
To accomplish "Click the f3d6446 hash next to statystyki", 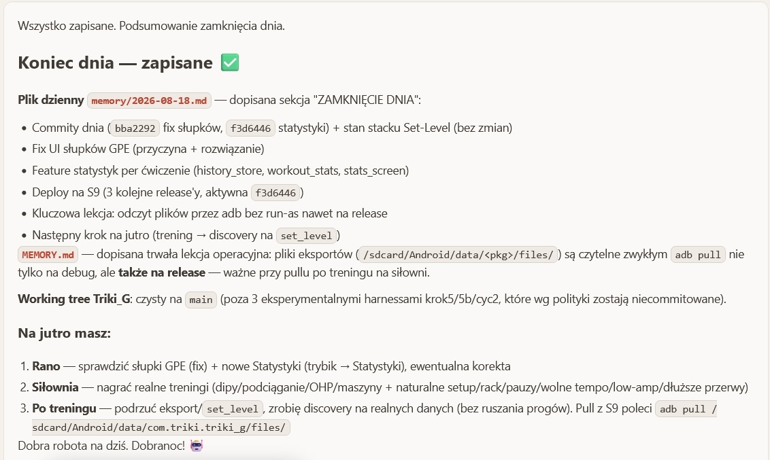I will coord(250,128).
